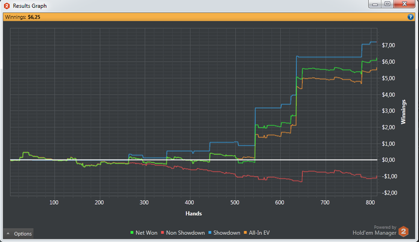Expand the Options panel
The height and width of the screenshot is (242, 419).
coord(19,234)
